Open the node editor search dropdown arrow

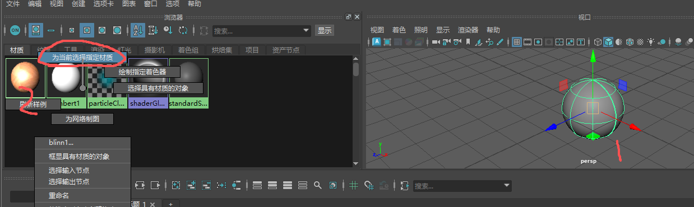[507, 185]
